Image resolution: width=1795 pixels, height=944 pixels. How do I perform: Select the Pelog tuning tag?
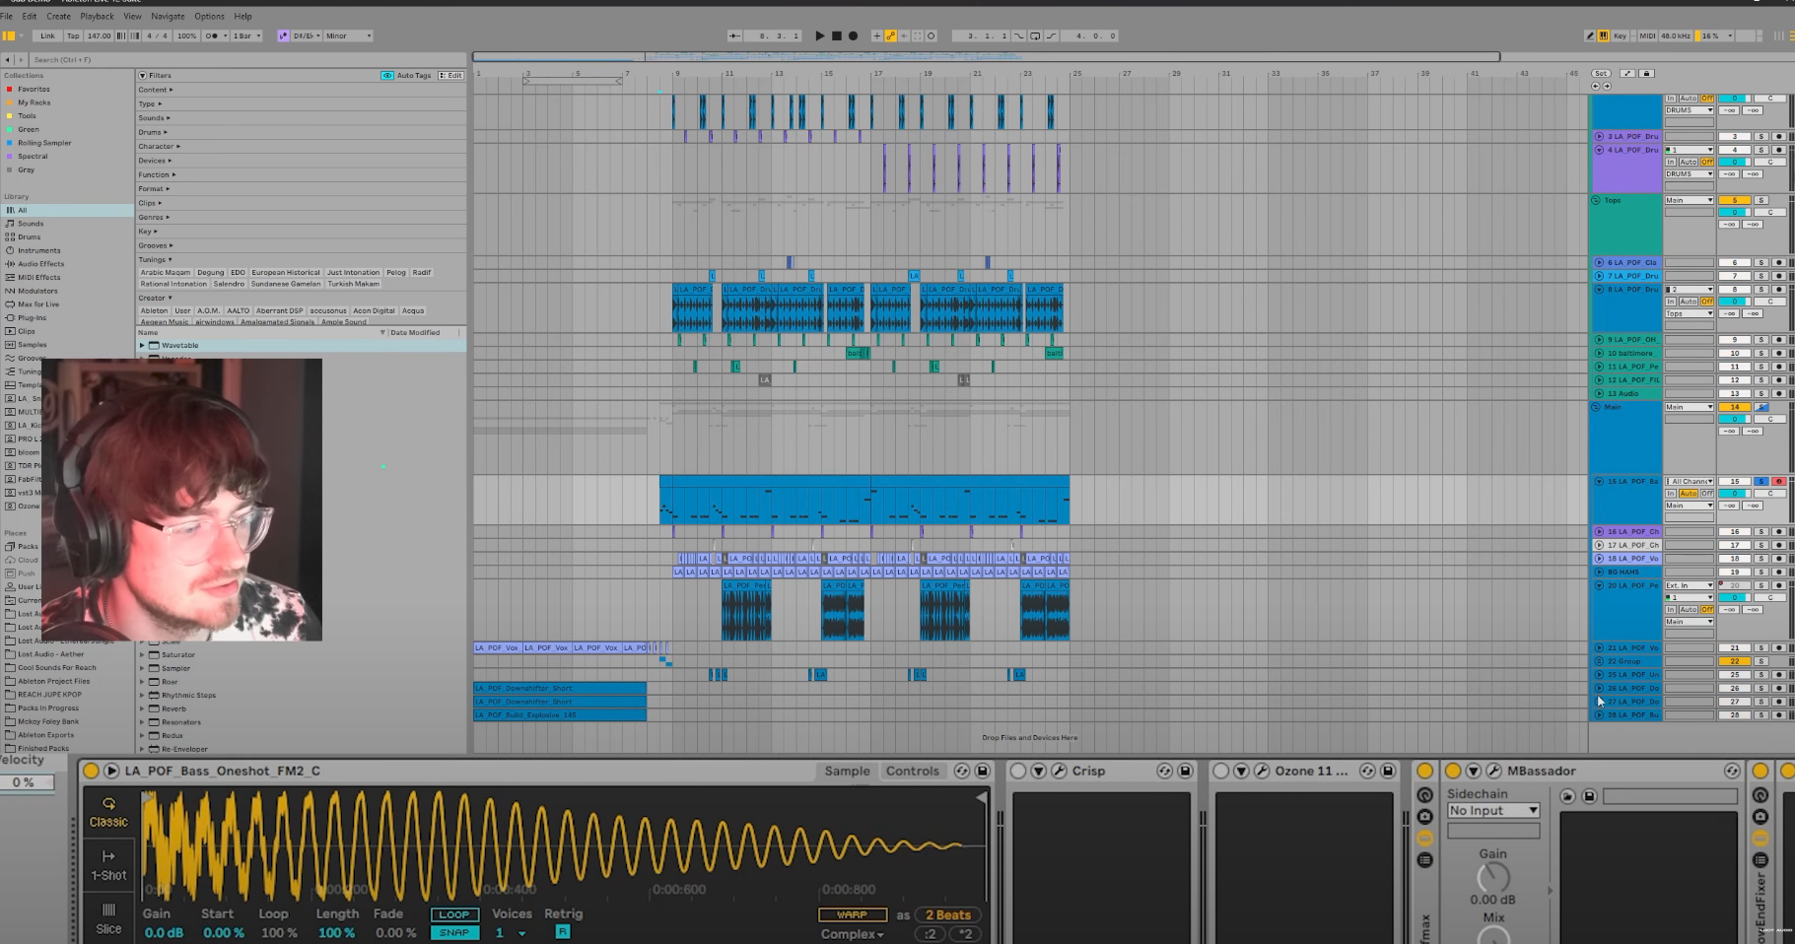click(x=395, y=272)
